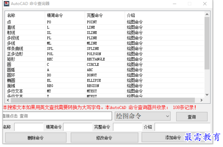
Task: Click the vertical scrollbar down arrow
Action: click(x=207, y=95)
